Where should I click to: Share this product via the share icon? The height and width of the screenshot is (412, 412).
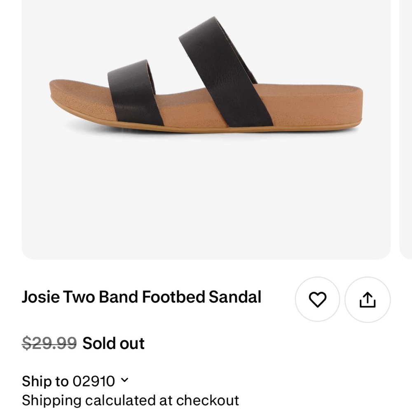366,300
